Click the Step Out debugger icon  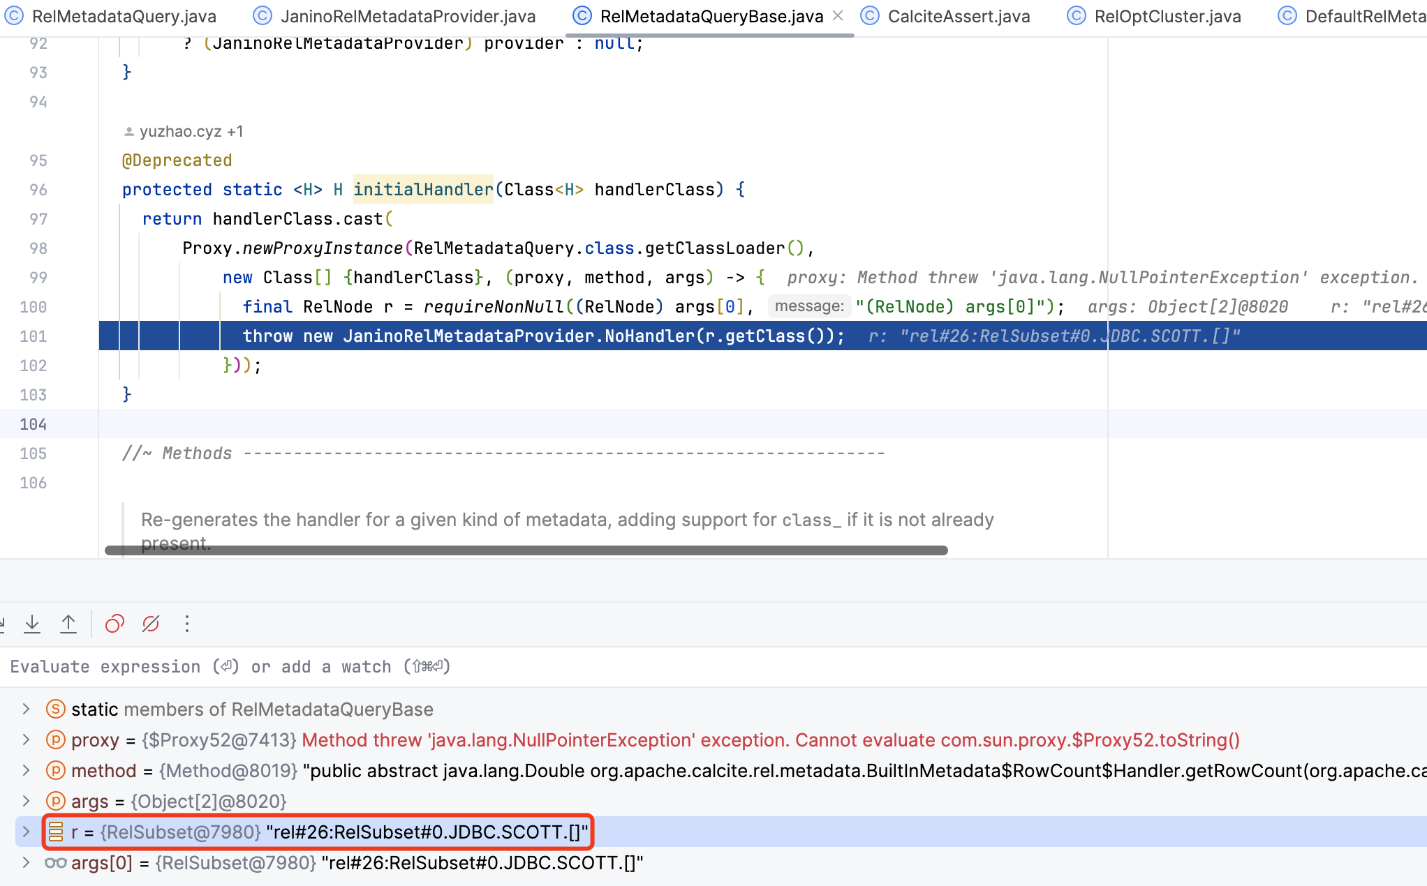pos(68,624)
